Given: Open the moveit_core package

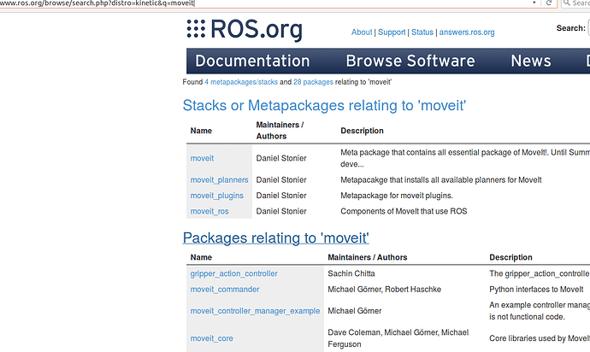Looking at the screenshot, I should pos(211,338).
